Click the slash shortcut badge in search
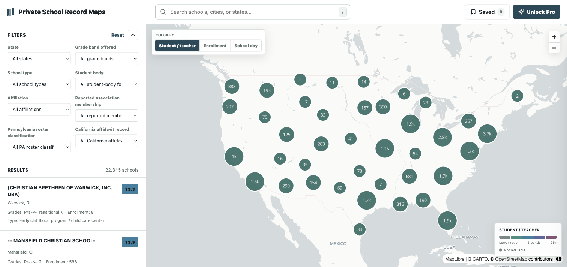567x267 pixels. point(342,12)
